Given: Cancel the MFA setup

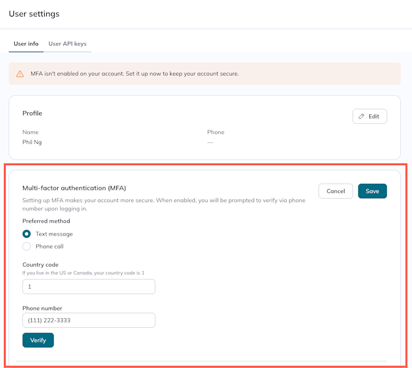Looking at the screenshot, I should click(336, 191).
